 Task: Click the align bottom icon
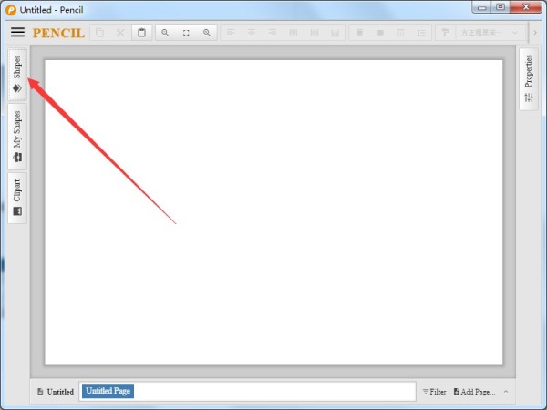click(x=335, y=33)
